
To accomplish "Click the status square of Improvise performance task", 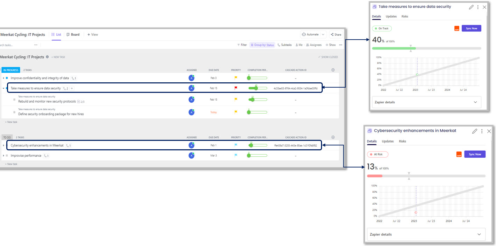I will tap(7, 155).
